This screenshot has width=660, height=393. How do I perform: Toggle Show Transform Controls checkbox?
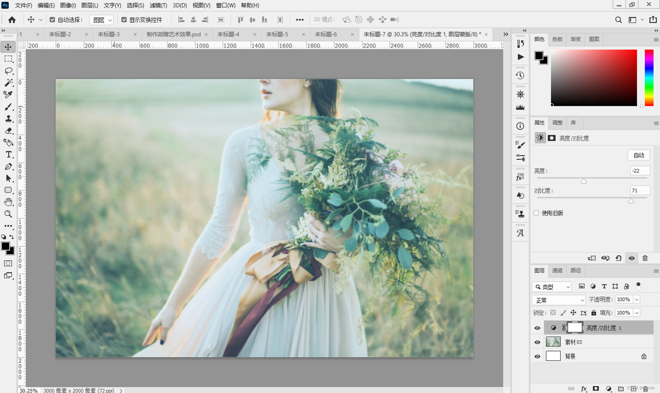click(124, 20)
